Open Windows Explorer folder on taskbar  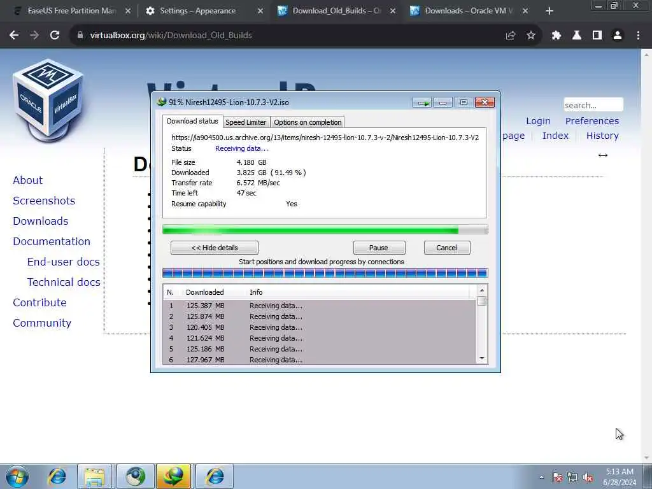coord(94,476)
